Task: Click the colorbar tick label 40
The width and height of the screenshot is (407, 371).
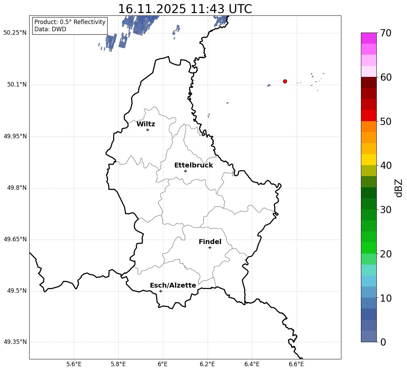Action: click(386, 165)
